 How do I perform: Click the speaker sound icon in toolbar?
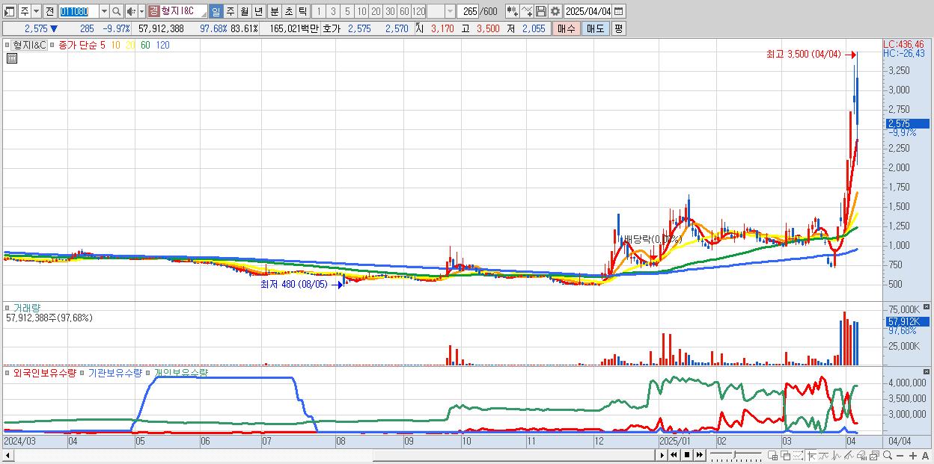131,11
